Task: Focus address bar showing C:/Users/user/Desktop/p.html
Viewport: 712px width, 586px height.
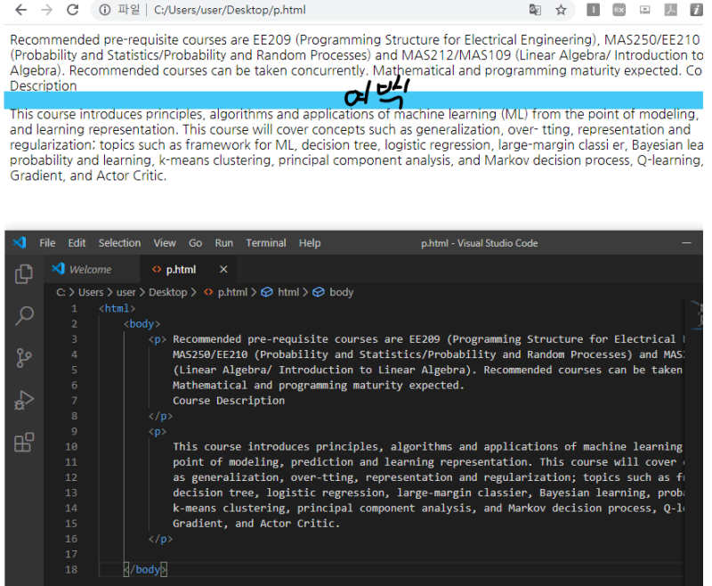Action: [x=230, y=10]
